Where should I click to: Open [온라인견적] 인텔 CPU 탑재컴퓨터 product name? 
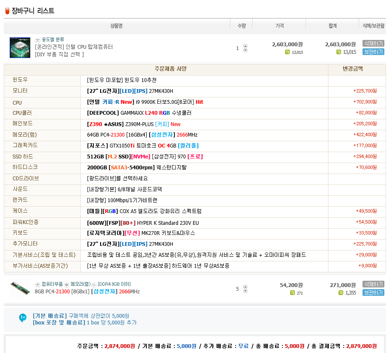coord(74,47)
